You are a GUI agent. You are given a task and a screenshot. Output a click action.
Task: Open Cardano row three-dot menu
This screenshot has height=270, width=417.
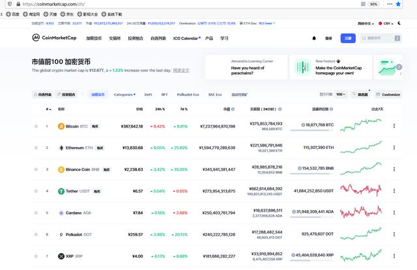394,212
